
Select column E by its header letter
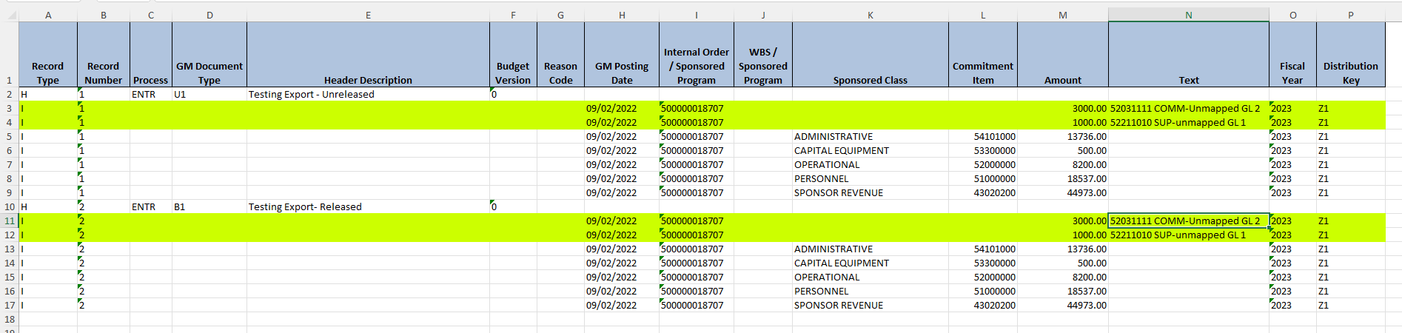tap(368, 15)
